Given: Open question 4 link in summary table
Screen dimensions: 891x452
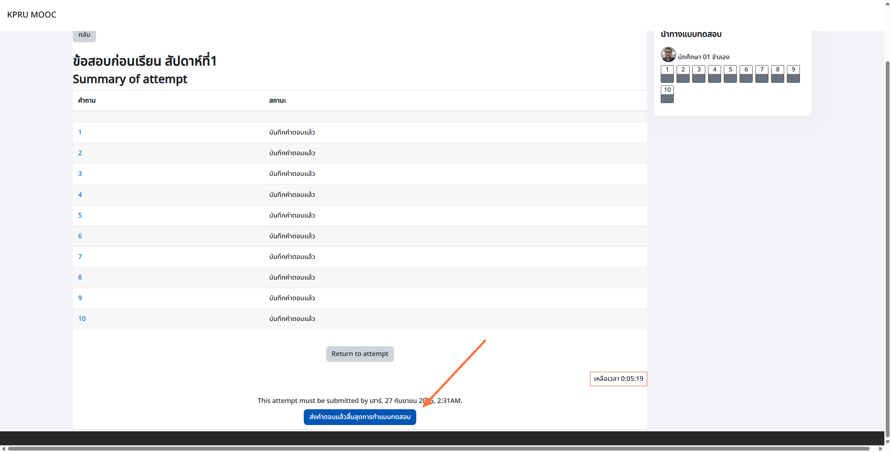Looking at the screenshot, I should pyautogui.click(x=80, y=195).
